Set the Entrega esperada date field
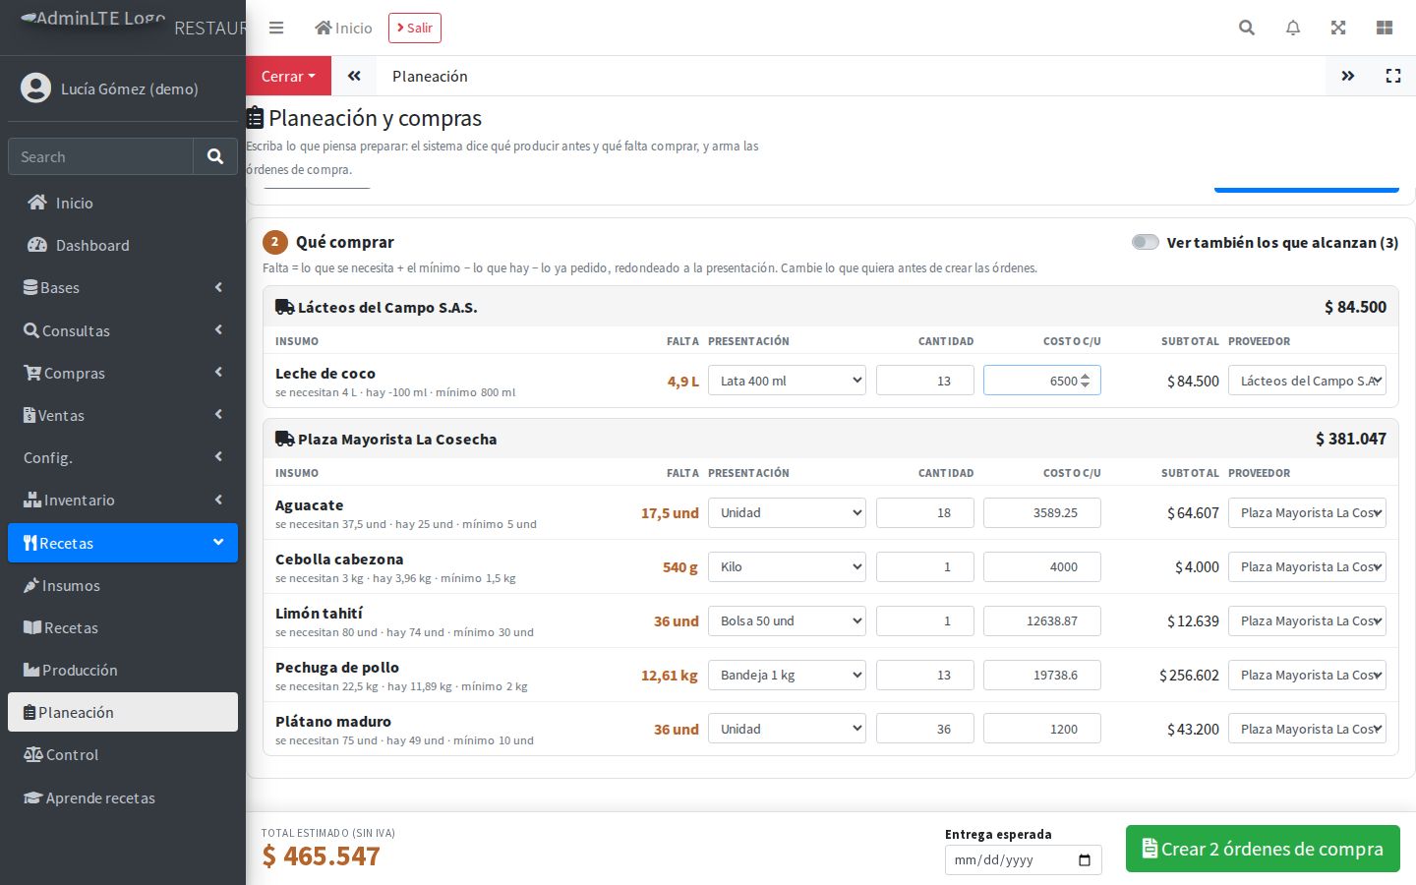The width and height of the screenshot is (1416, 885). (x=1024, y=860)
